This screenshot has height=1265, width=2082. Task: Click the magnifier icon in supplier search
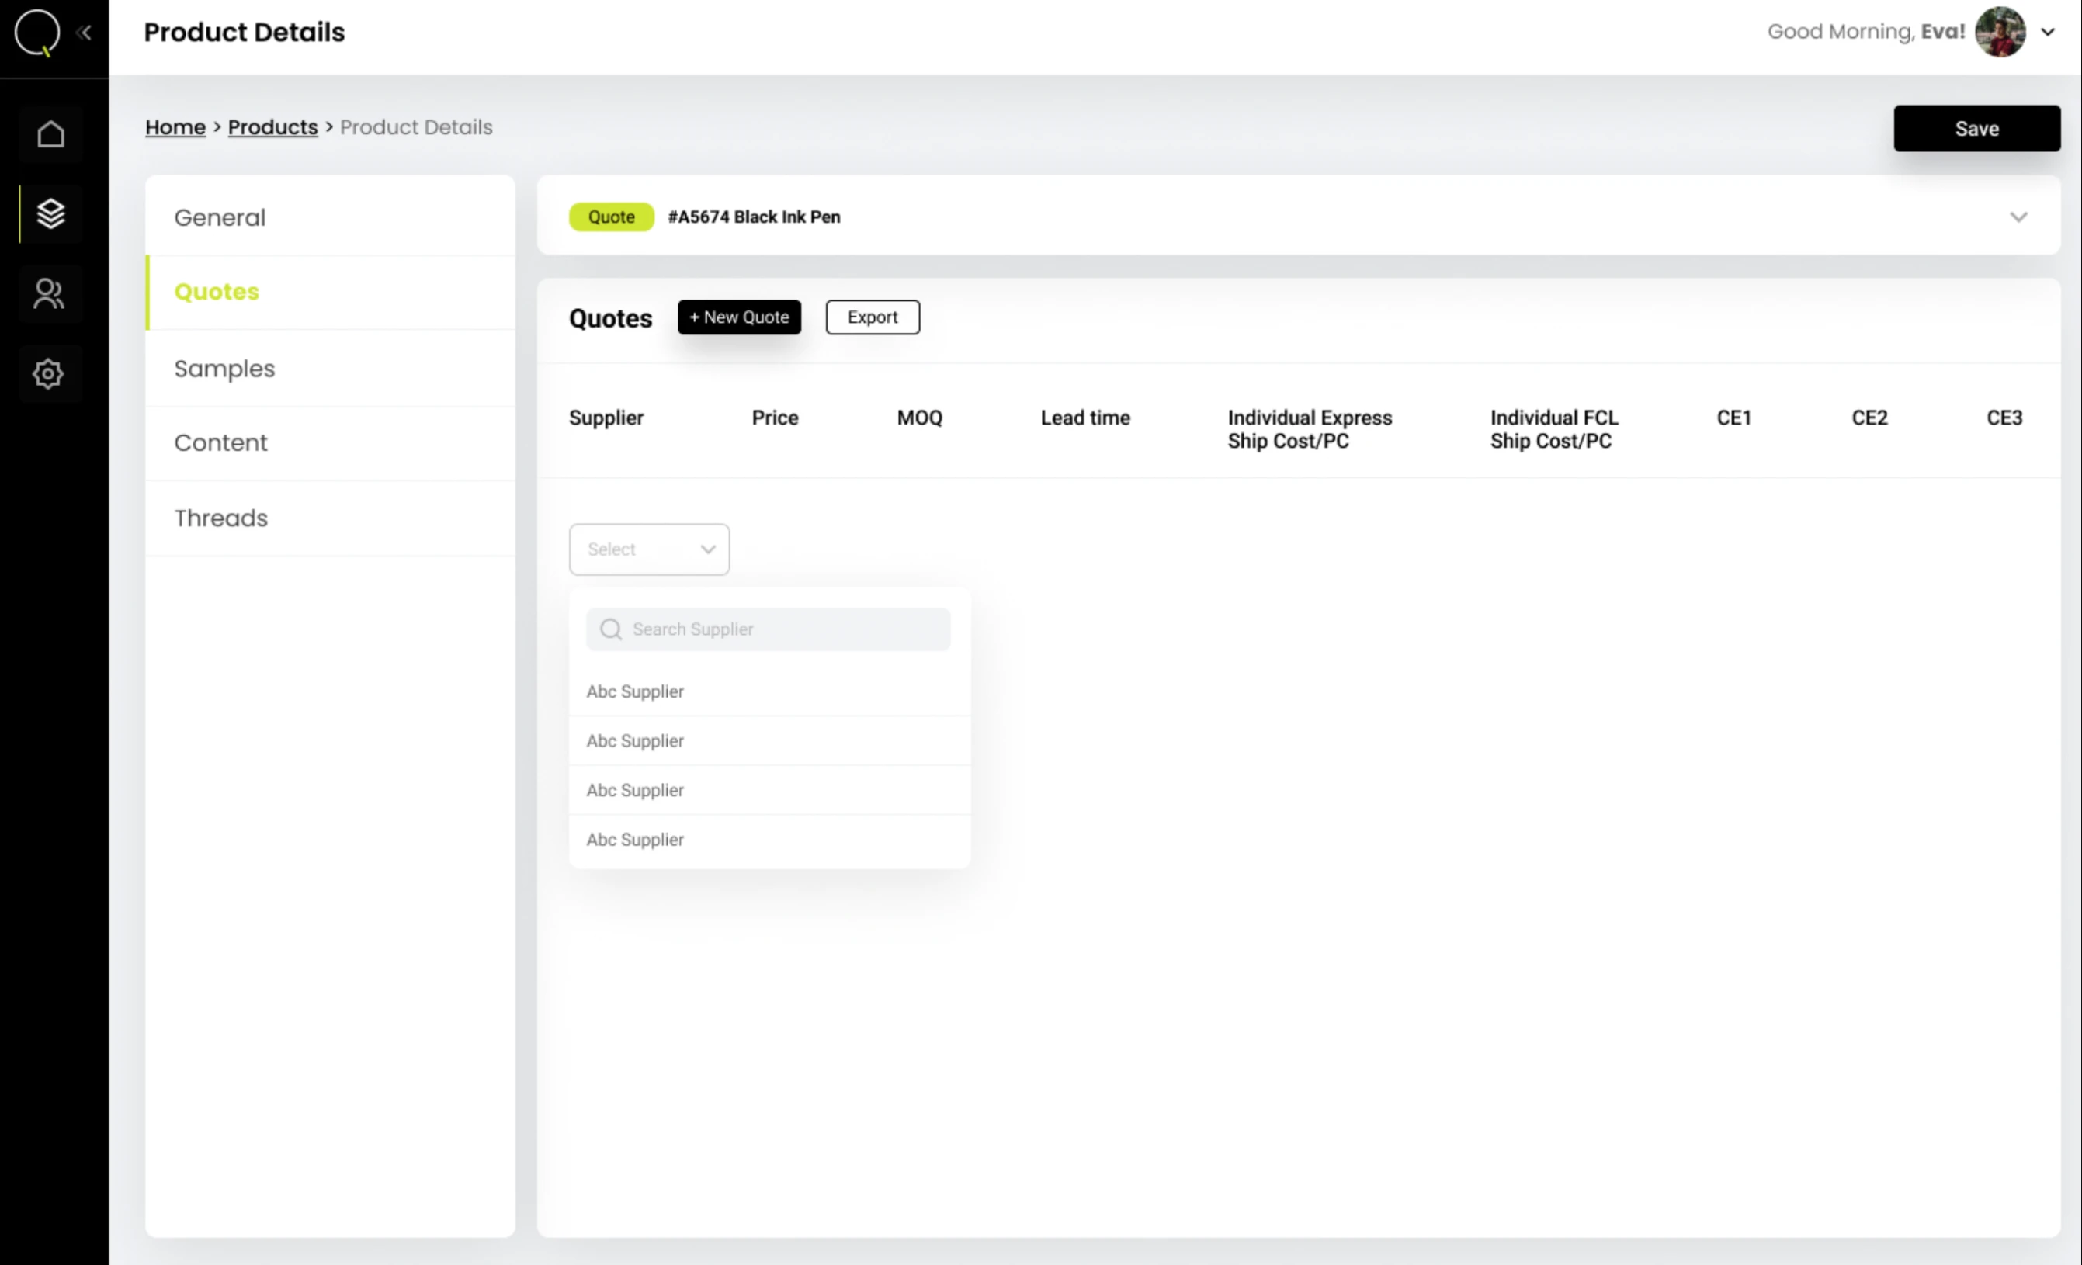611,629
